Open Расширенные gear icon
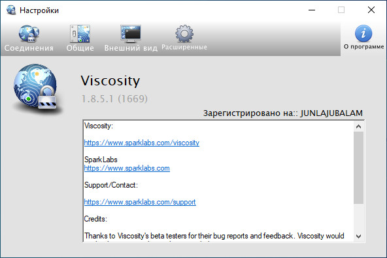The width and height of the screenshot is (387, 258). click(x=184, y=33)
